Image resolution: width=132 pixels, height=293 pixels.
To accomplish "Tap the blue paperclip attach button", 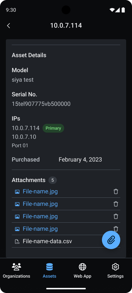I will (x=111, y=240).
